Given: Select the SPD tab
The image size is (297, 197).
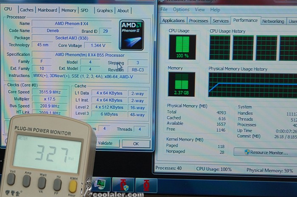Looking at the screenshot, I should coord(85,10).
